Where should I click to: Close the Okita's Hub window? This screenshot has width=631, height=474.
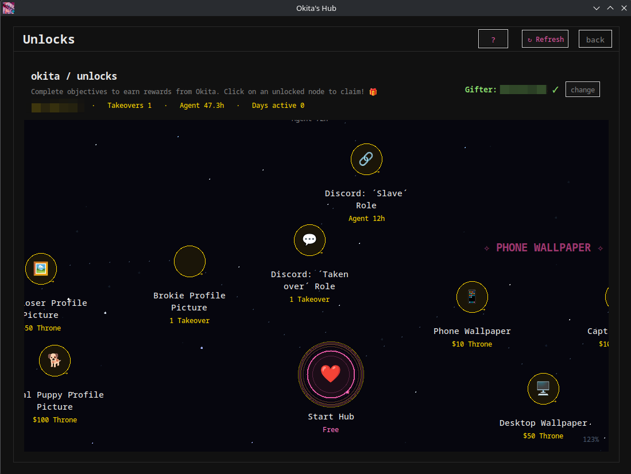pyautogui.click(x=624, y=8)
